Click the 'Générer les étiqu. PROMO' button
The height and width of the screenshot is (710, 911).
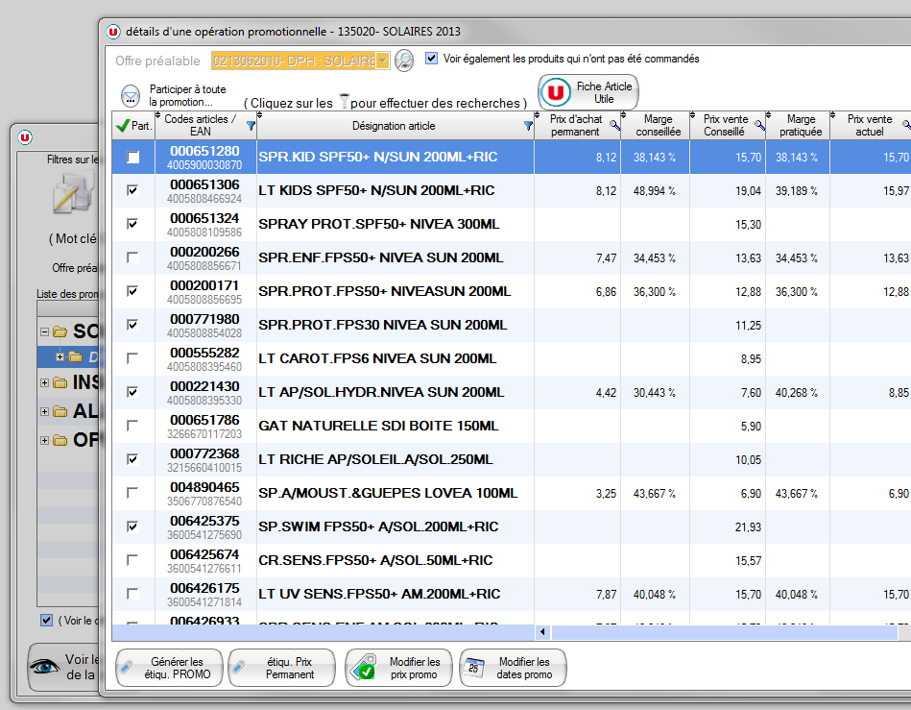point(169,668)
